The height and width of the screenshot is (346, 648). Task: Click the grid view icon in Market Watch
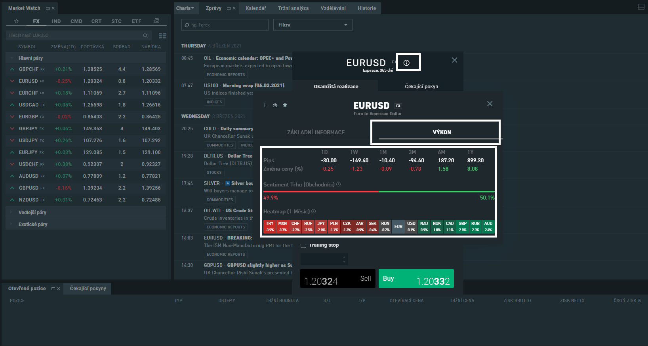click(x=162, y=36)
